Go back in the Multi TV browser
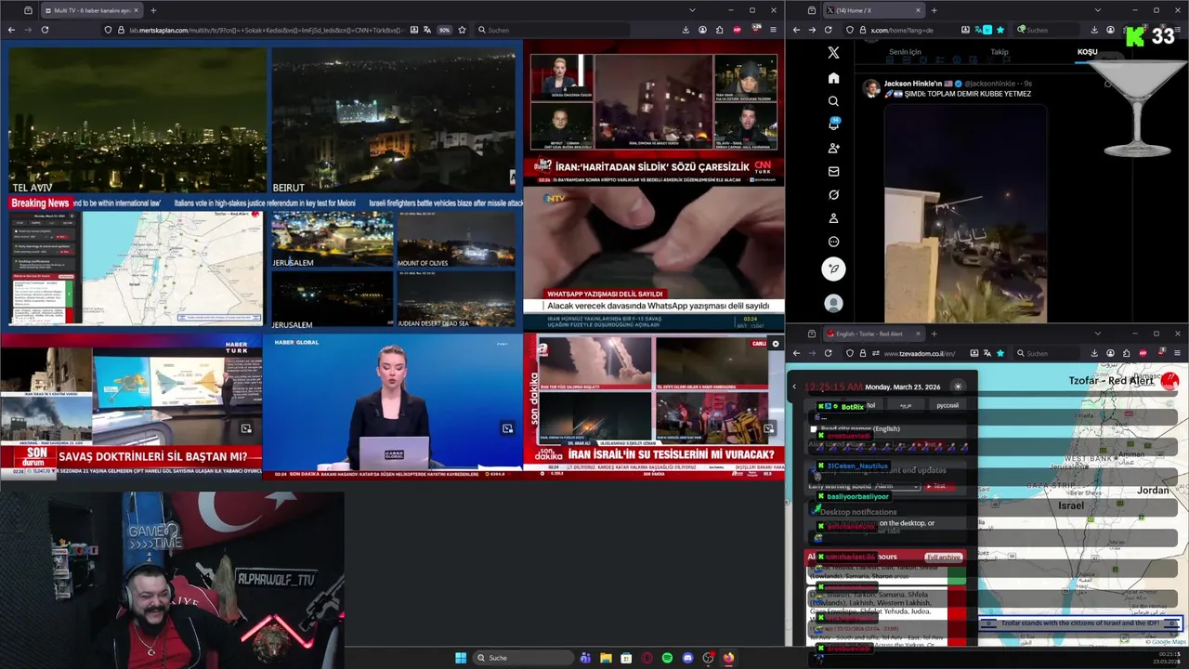This screenshot has height=669, width=1189. pyautogui.click(x=11, y=30)
